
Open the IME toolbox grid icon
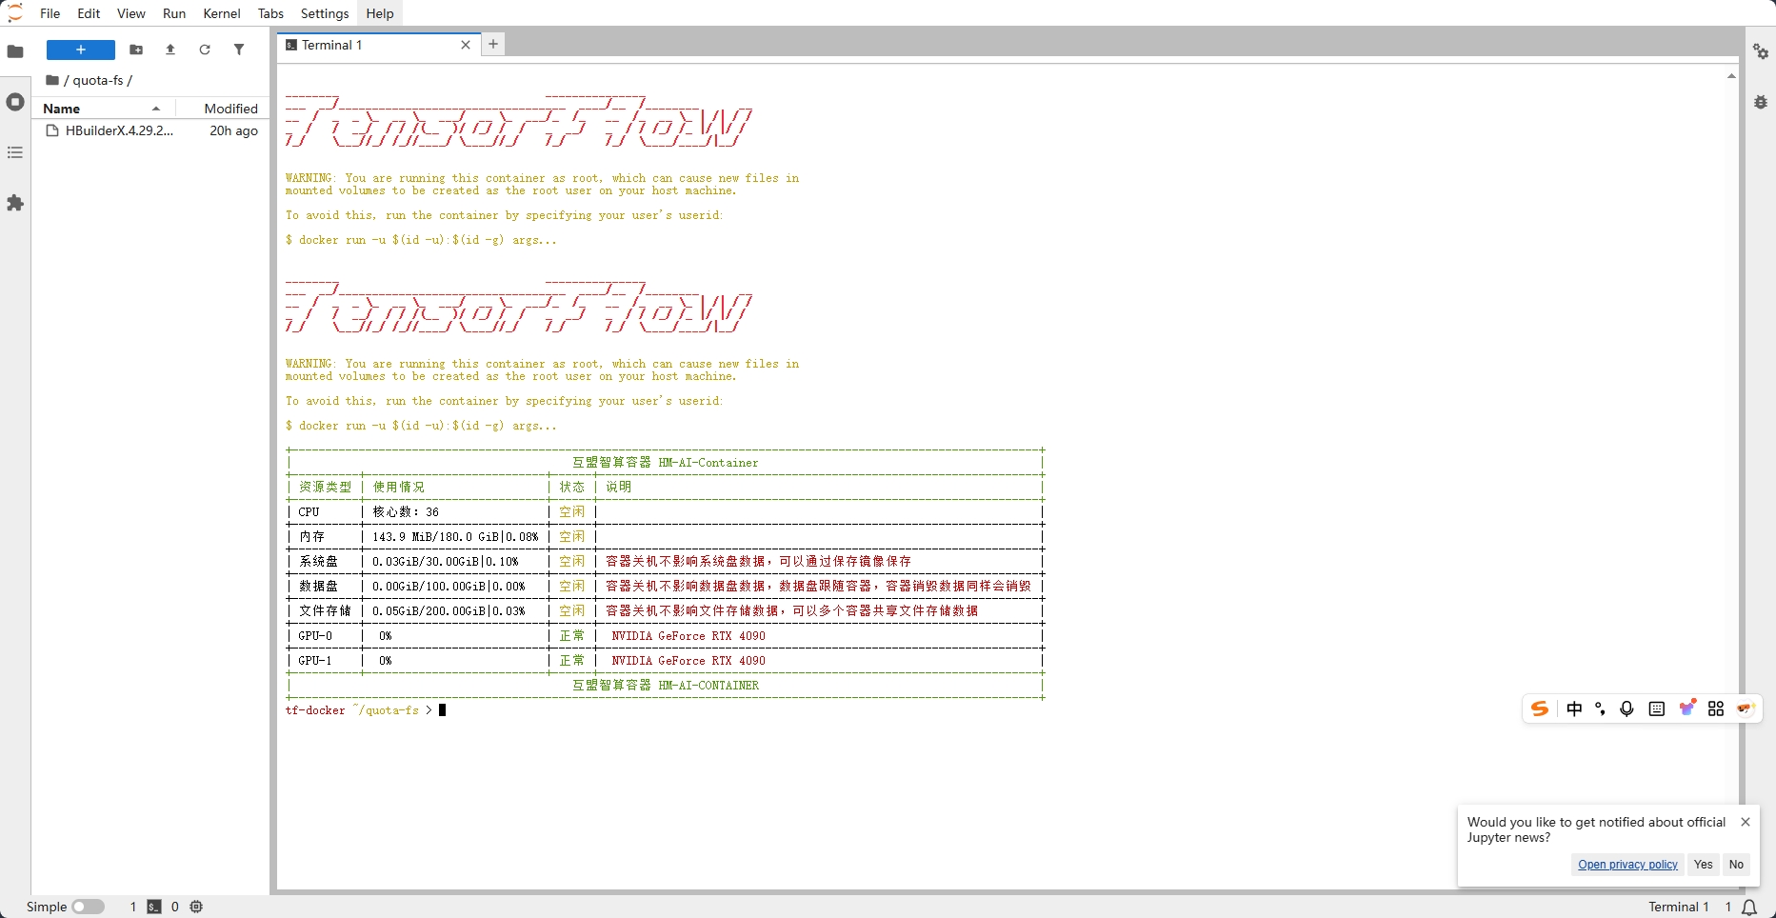[x=1716, y=708]
